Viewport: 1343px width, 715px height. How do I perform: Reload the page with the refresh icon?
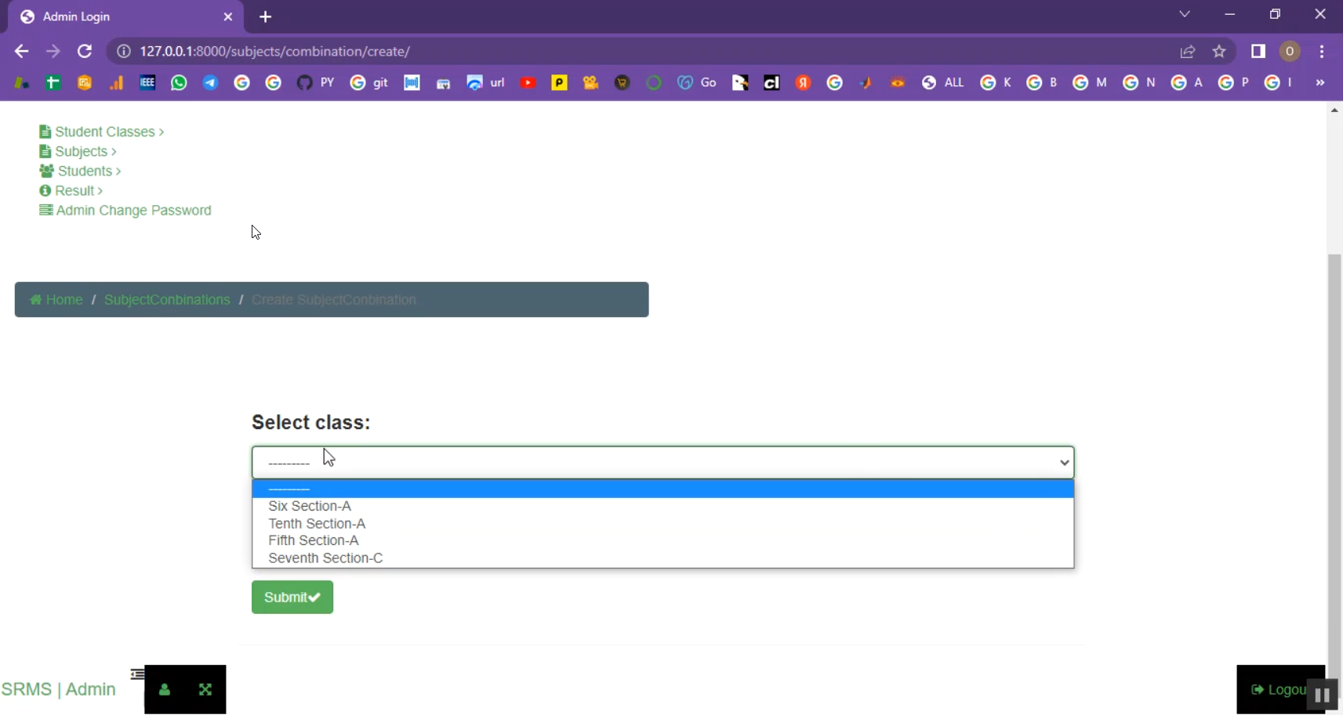tap(85, 51)
